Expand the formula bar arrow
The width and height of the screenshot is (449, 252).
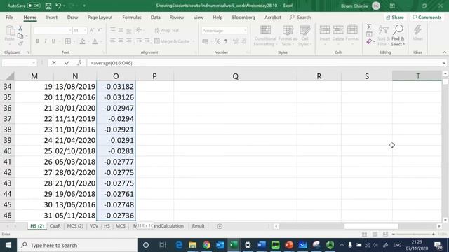[x=444, y=63]
